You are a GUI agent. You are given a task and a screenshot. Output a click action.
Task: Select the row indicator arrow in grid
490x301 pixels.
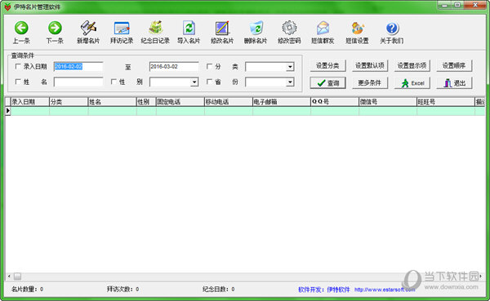[8, 111]
